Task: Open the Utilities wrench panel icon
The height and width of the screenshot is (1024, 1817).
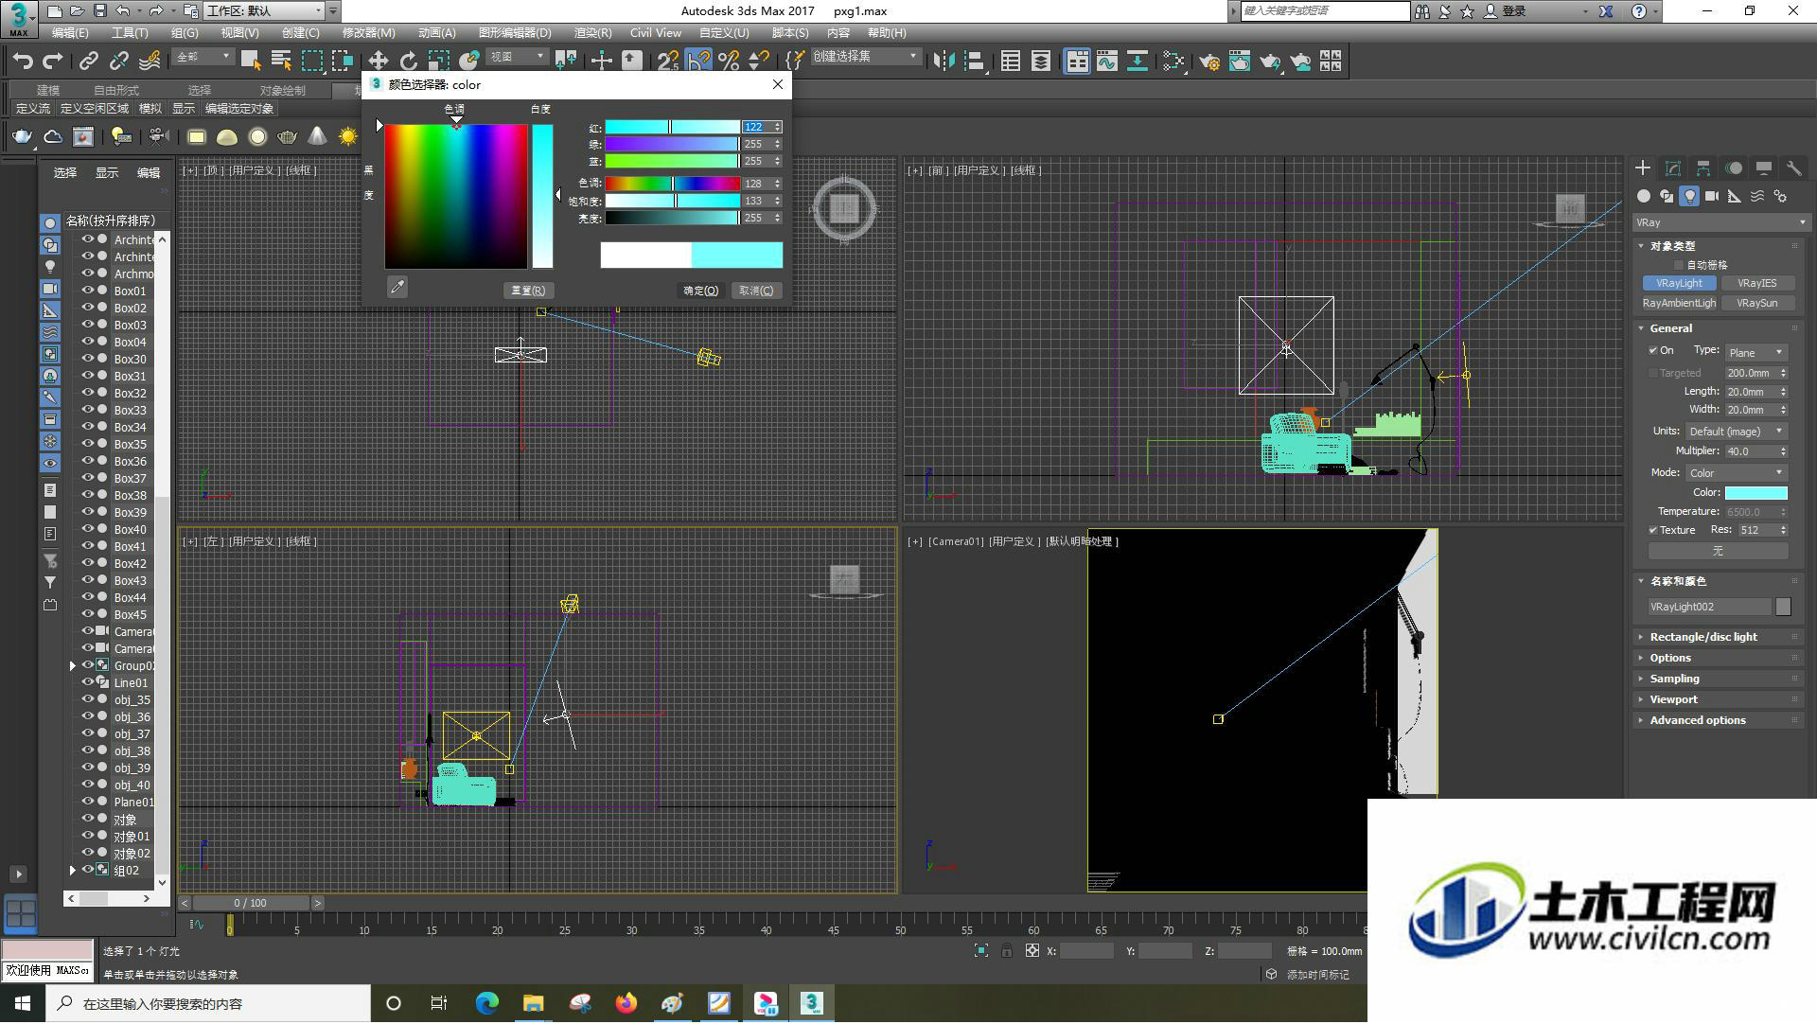Action: tap(1794, 168)
